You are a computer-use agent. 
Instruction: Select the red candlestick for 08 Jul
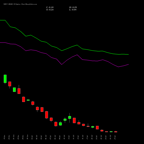[56, 124]
